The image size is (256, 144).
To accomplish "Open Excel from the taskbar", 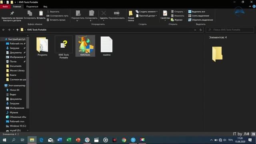I will coord(69,140).
